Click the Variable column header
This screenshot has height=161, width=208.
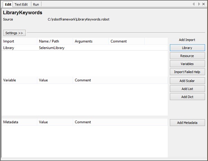[10, 80]
